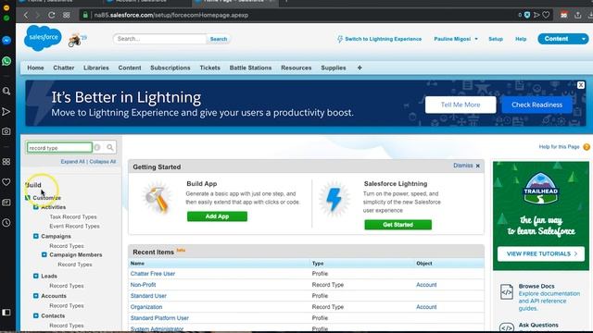
Task: Collapse the Activities tree node
Action: 36,207
